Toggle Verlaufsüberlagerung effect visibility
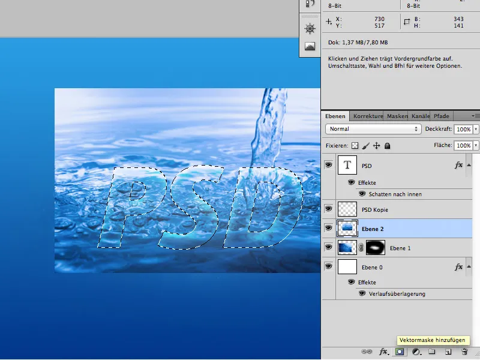Image resolution: width=480 pixels, height=360 pixels. point(362,293)
